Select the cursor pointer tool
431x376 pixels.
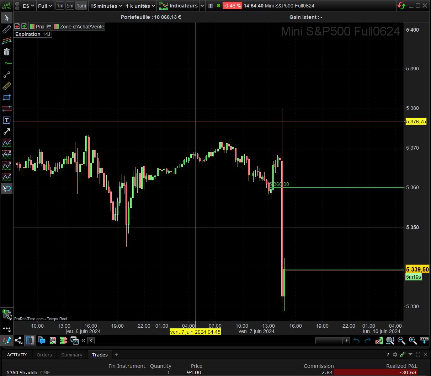coord(7,18)
